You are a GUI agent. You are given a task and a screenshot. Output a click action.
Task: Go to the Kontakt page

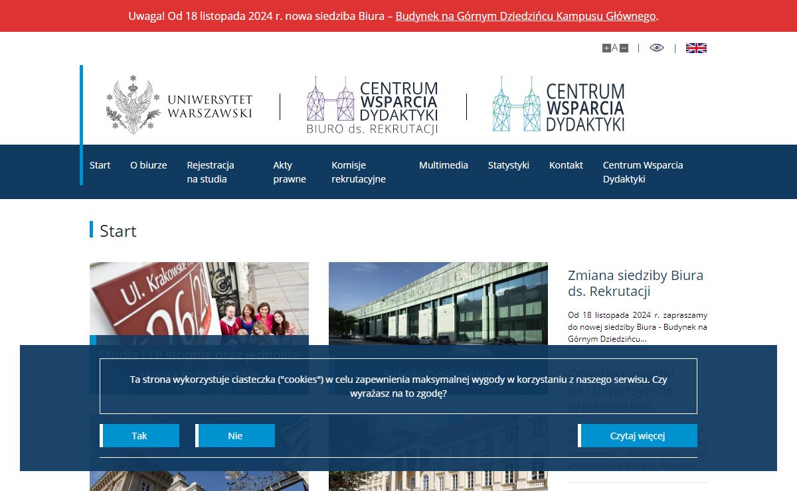(x=566, y=165)
